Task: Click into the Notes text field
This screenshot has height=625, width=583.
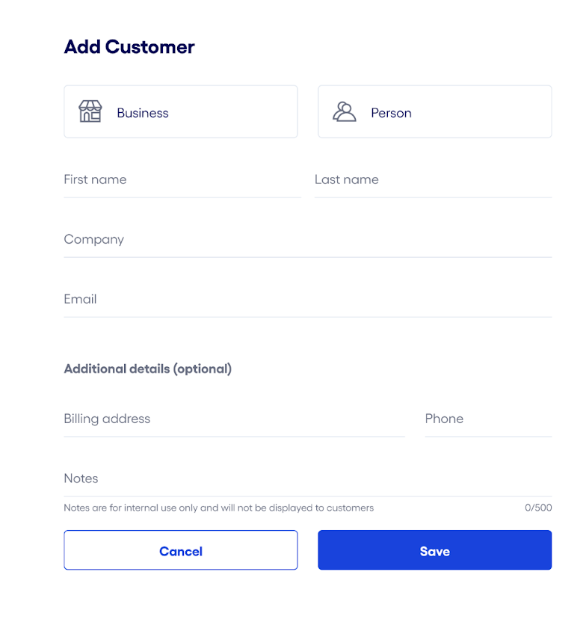Action: (x=307, y=479)
